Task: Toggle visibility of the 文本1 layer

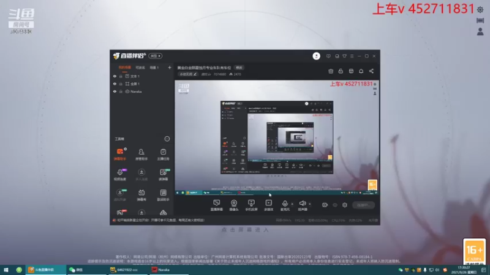Action: (115, 76)
